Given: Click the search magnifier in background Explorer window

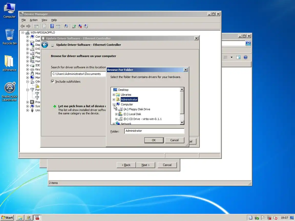Looking at the screenshot, I should coord(248,43).
